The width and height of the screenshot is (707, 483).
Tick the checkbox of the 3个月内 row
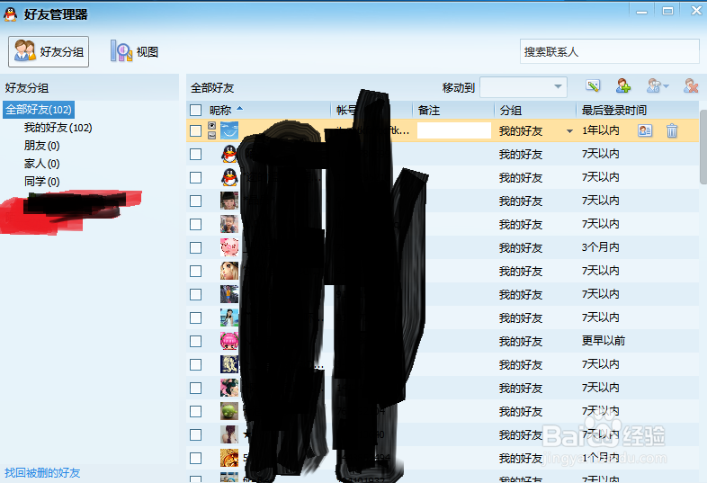click(x=196, y=247)
